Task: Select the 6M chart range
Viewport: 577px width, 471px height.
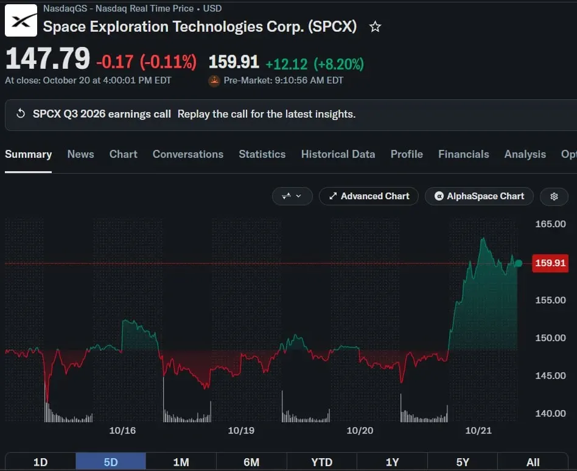Action: point(251,462)
